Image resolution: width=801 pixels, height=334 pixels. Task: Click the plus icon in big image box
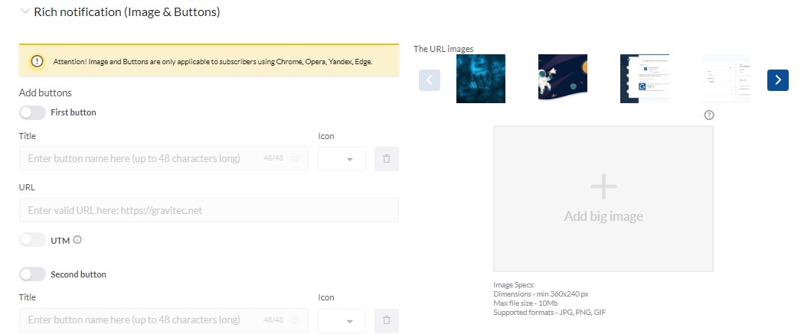(604, 186)
